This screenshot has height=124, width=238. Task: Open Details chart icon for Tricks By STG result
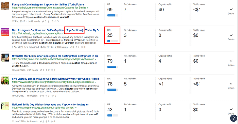pyautogui.click(x=231, y=35)
